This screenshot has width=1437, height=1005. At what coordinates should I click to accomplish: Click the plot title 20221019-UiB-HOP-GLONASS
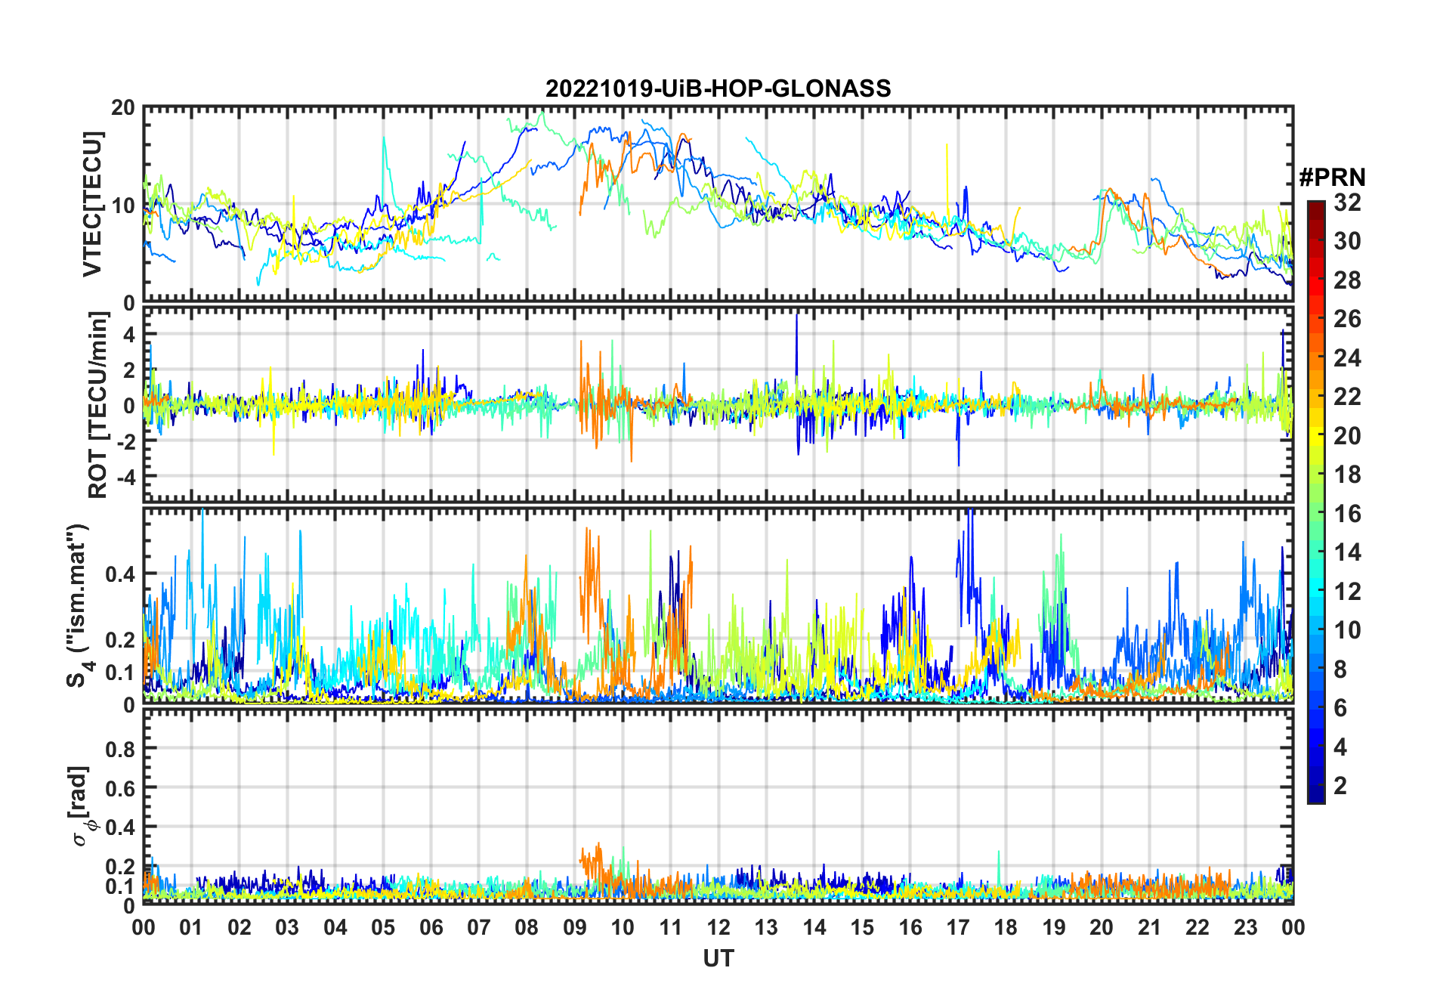[718, 88]
